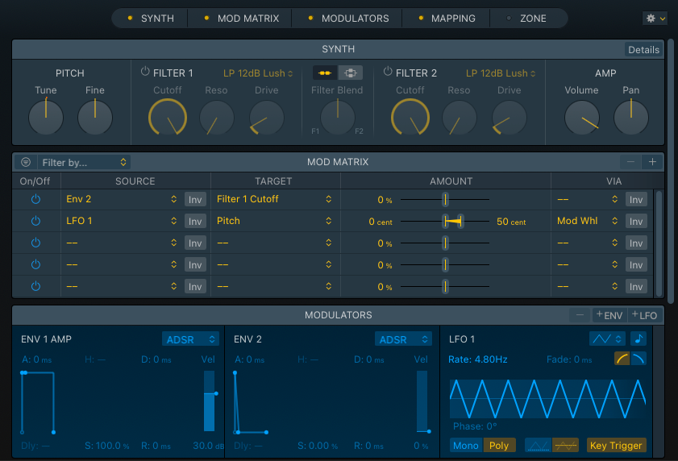Toggle LFO 1 tempo sync note icon

point(638,338)
